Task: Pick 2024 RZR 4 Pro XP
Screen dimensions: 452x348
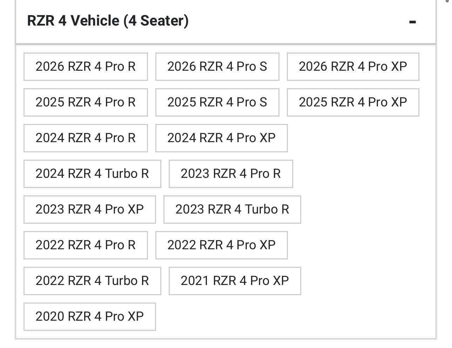Action: [x=221, y=138]
